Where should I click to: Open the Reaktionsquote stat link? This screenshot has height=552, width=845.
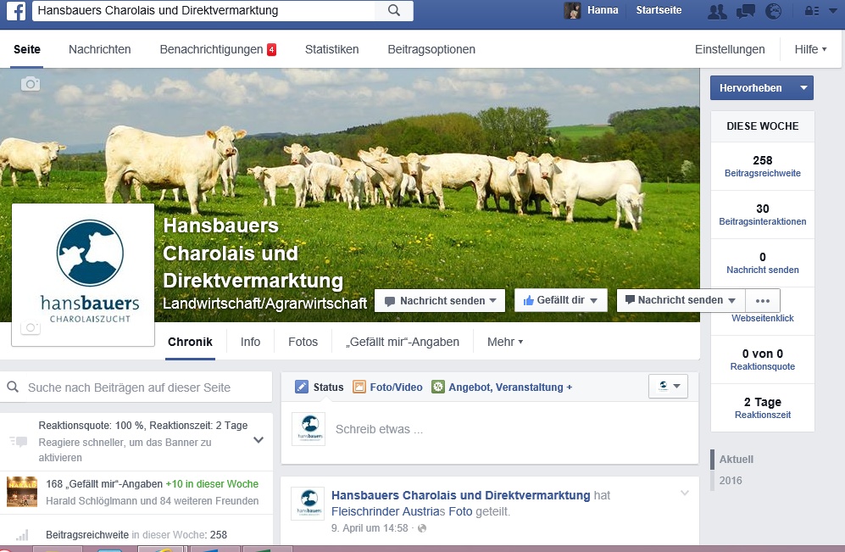coord(763,366)
